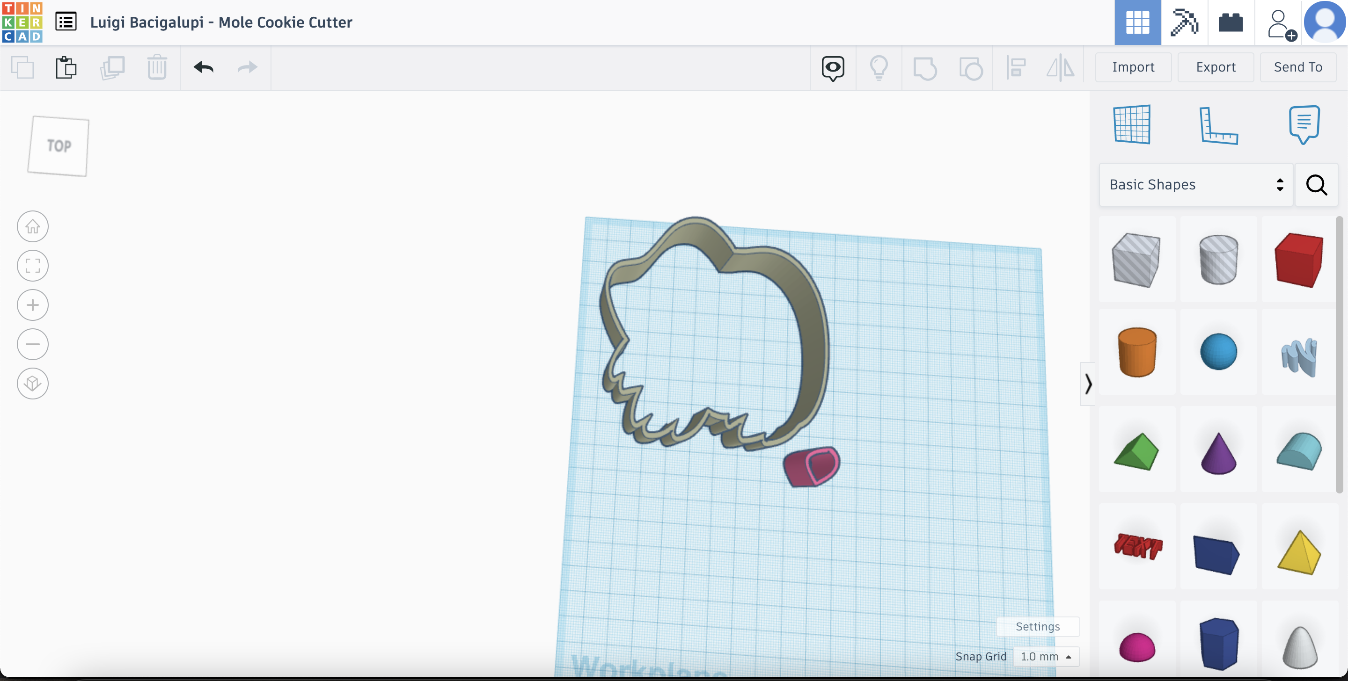
Task: Click the Paste toolbar icon
Action: click(x=66, y=67)
